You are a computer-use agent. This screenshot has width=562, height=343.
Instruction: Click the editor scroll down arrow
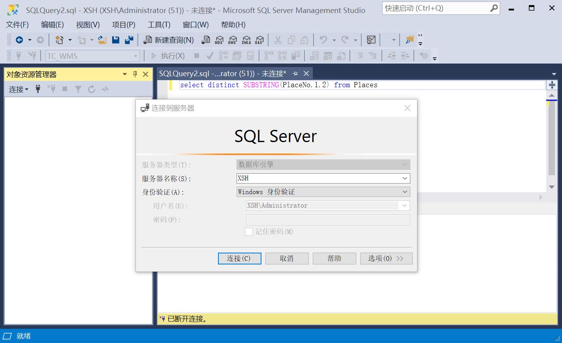point(552,187)
